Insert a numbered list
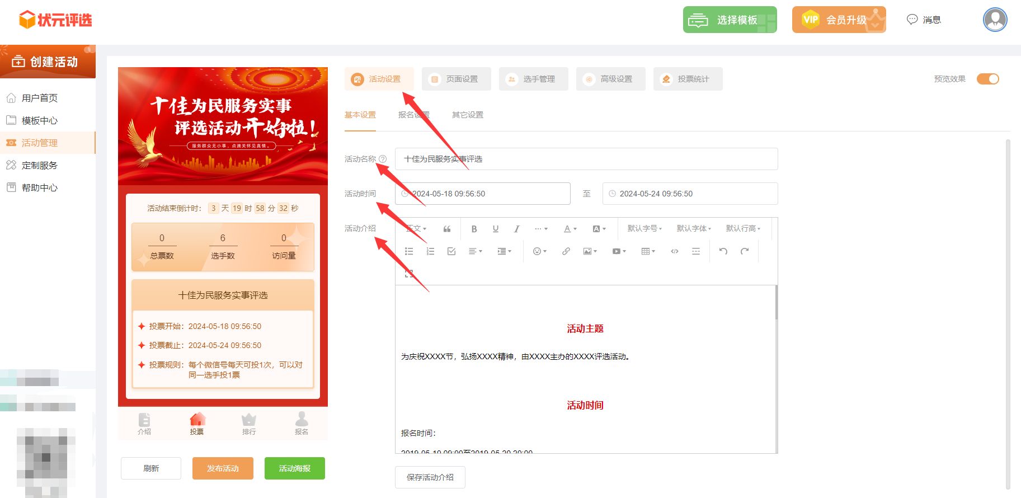This screenshot has width=1021, height=498. 430,251
